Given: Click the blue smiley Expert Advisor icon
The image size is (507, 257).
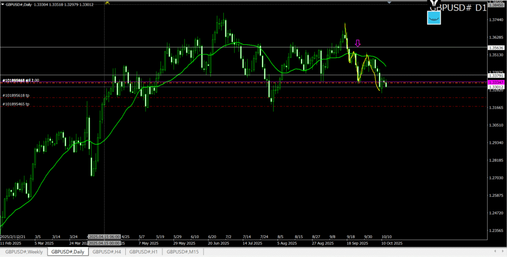Looking at the screenshot, I should (x=434, y=18).
